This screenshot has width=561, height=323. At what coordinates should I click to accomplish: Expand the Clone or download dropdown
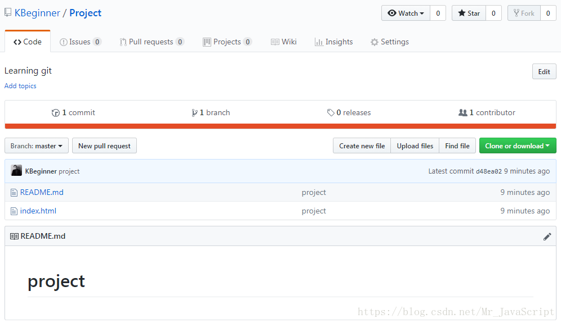518,145
